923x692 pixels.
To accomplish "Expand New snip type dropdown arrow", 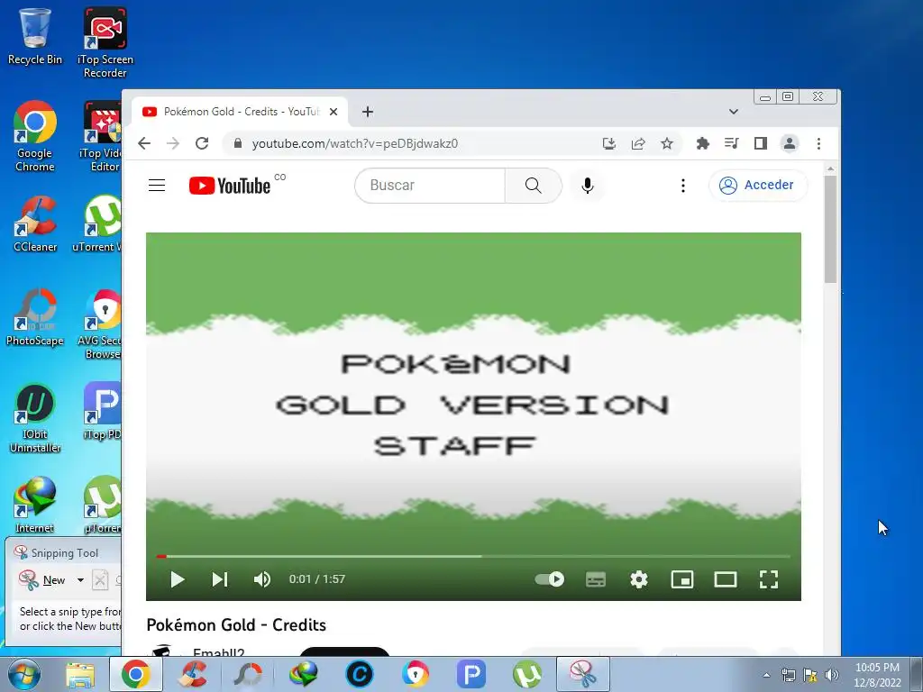I will pyautogui.click(x=80, y=580).
